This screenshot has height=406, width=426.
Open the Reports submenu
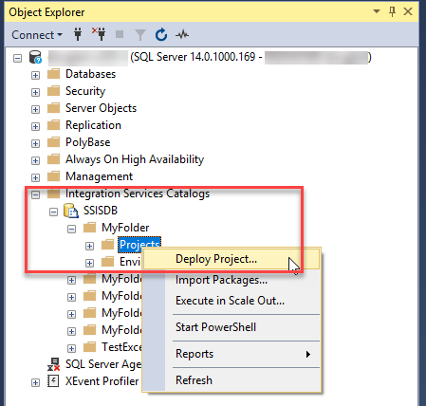tap(232, 354)
